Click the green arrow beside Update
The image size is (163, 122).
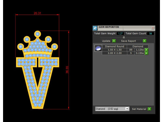[x=114, y=41]
